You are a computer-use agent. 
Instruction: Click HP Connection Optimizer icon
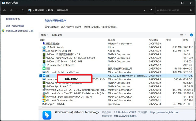pyautogui.click(x=44, y=65)
